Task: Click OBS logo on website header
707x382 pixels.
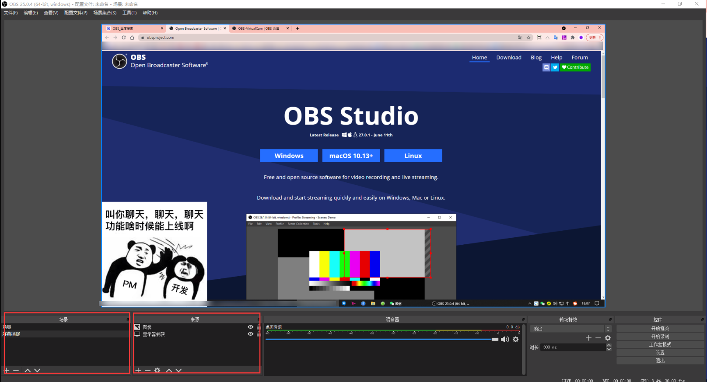Action: pyautogui.click(x=119, y=61)
